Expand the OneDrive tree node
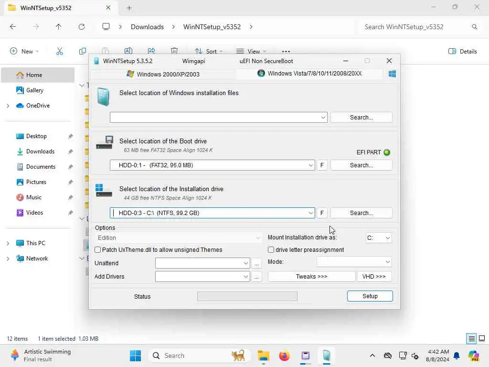Screen dimensions: 489x367 click(x=8, y=106)
